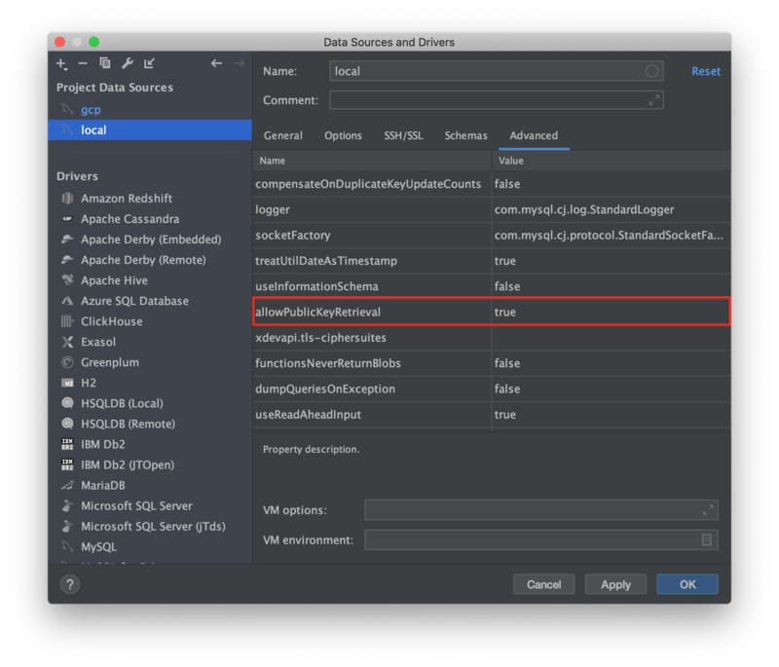The image size is (779, 667).
Task: Open the SSH/SSL tab
Action: 404,135
